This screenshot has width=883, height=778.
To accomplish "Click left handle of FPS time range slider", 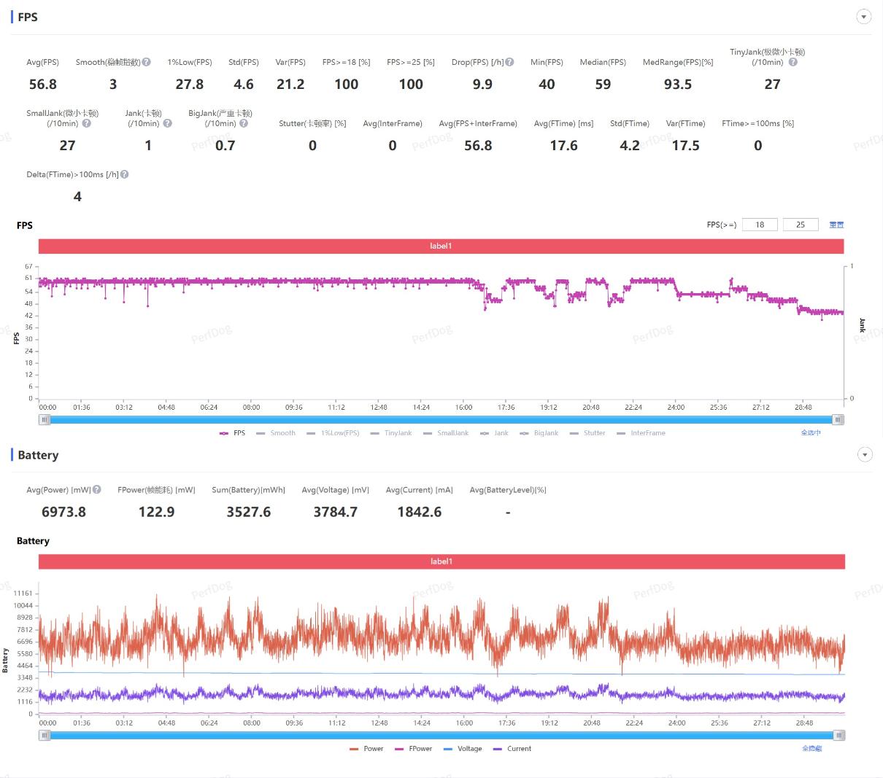I will click(45, 420).
